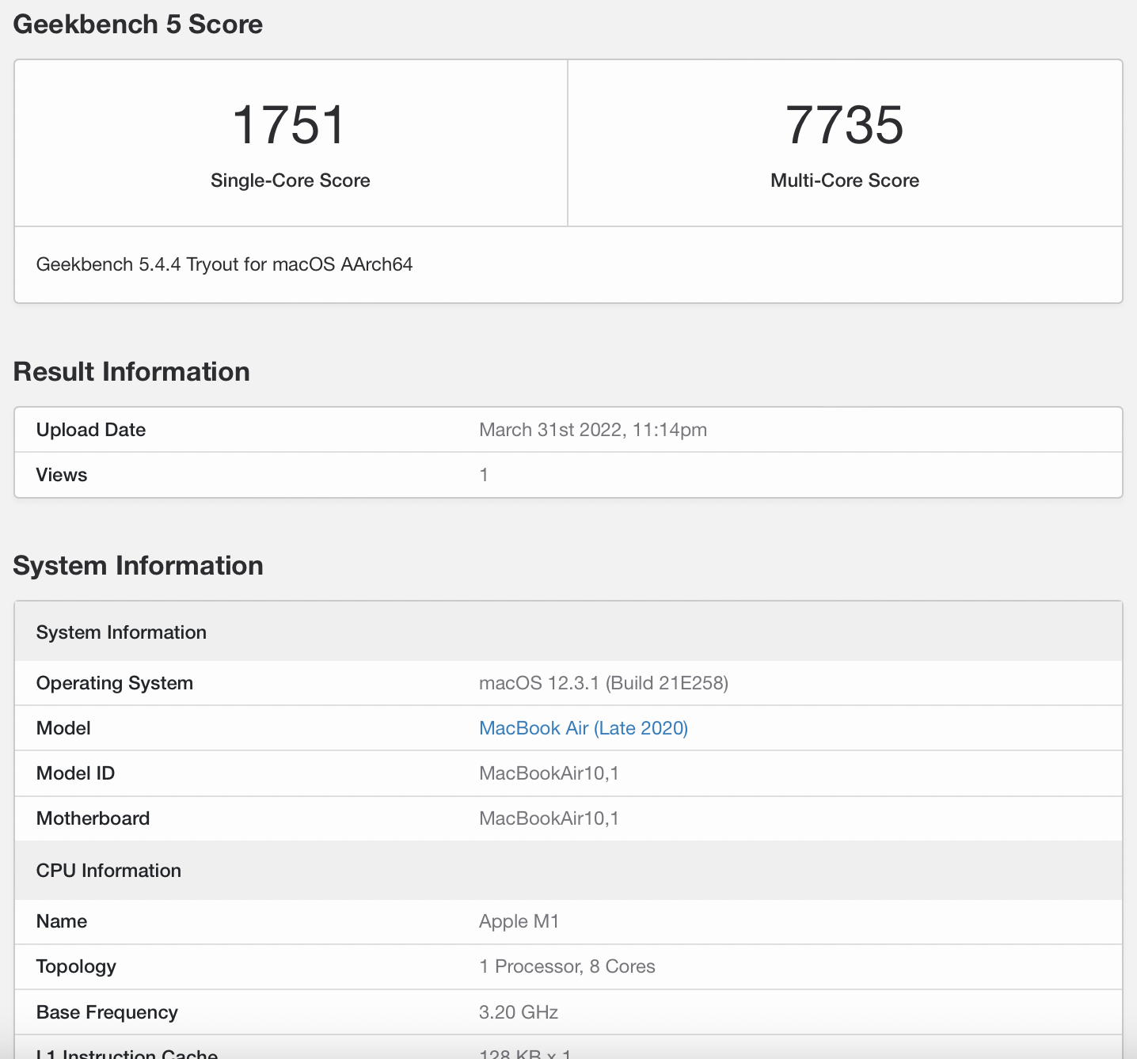Viewport: 1137px width, 1059px height.
Task: Click the large System Information page heading
Action: tap(139, 566)
